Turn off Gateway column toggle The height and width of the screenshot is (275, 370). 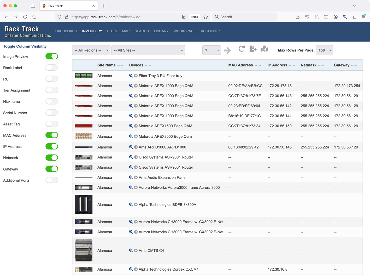point(52,169)
